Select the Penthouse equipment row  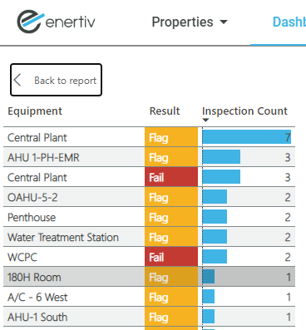[149, 217]
